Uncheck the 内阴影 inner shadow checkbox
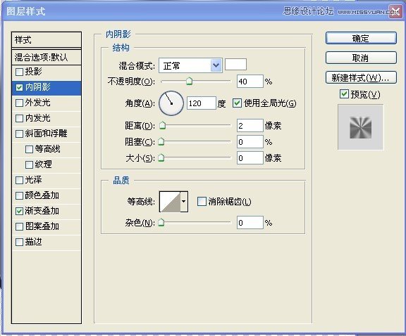Screen dimensions: 406x336 click(19, 87)
